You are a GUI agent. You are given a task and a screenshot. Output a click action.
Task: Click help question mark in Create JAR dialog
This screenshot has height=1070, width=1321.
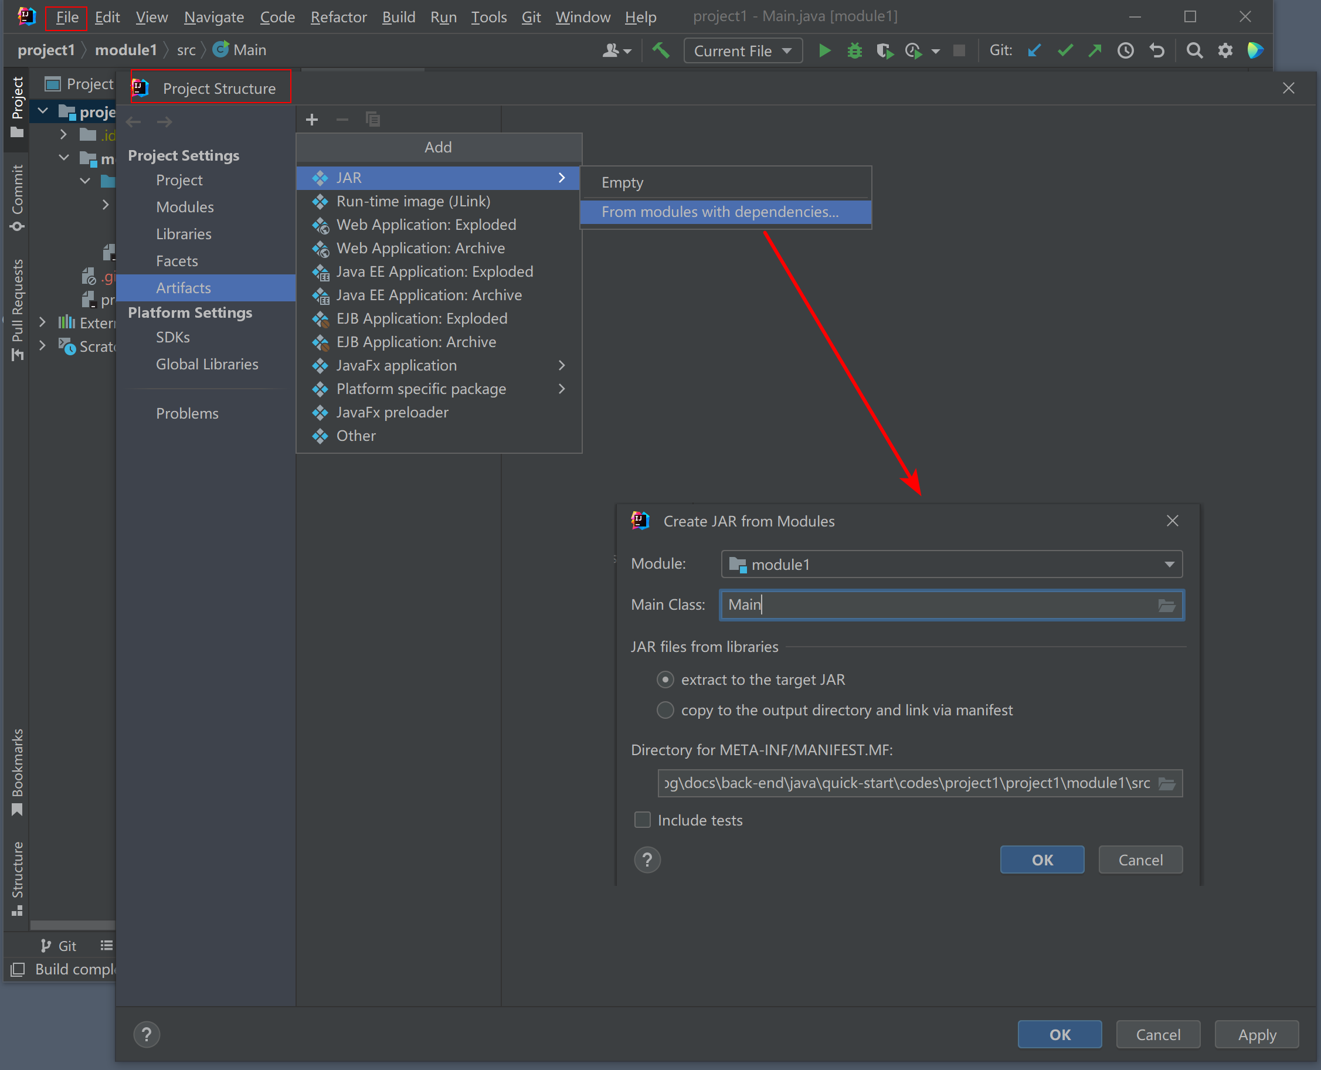click(x=647, y=859)
